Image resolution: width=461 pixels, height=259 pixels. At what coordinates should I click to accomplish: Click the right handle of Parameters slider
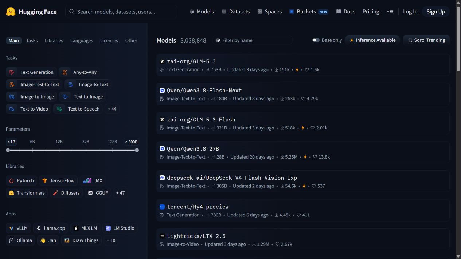click(x=137, y=150)
